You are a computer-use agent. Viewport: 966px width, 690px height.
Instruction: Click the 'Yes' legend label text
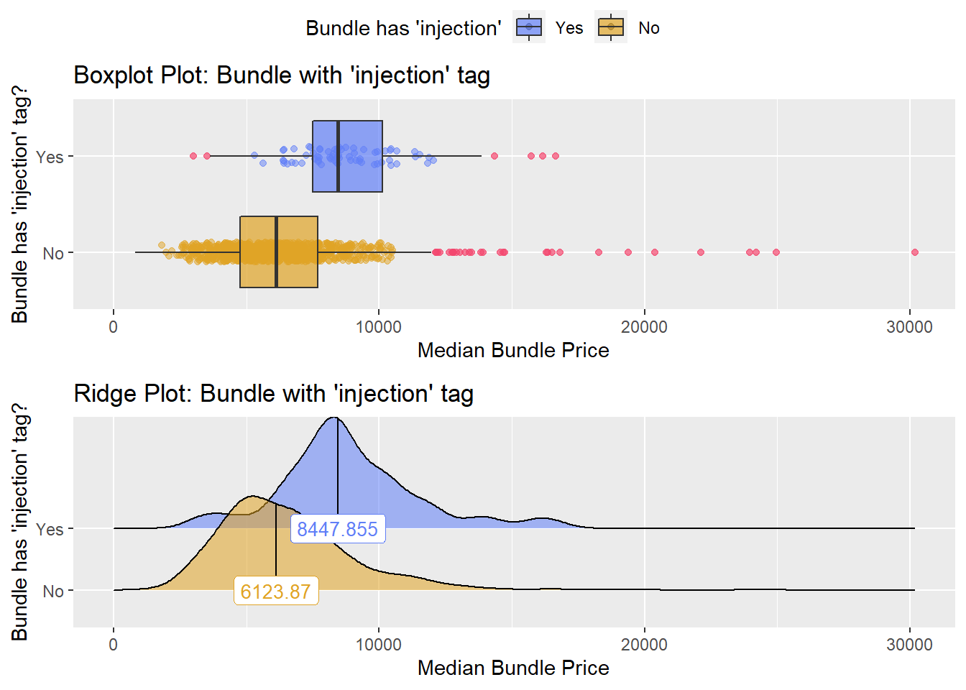(569, 28)
